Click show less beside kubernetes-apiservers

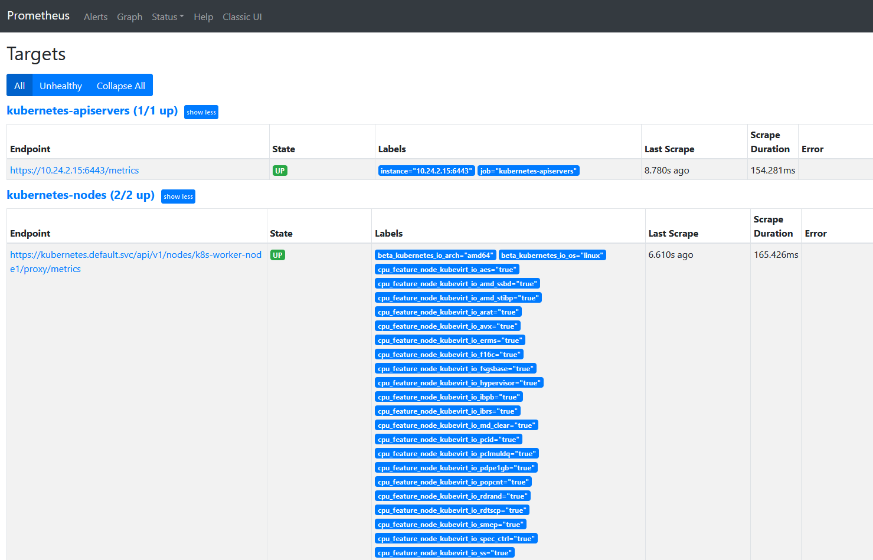coord(201,112)
